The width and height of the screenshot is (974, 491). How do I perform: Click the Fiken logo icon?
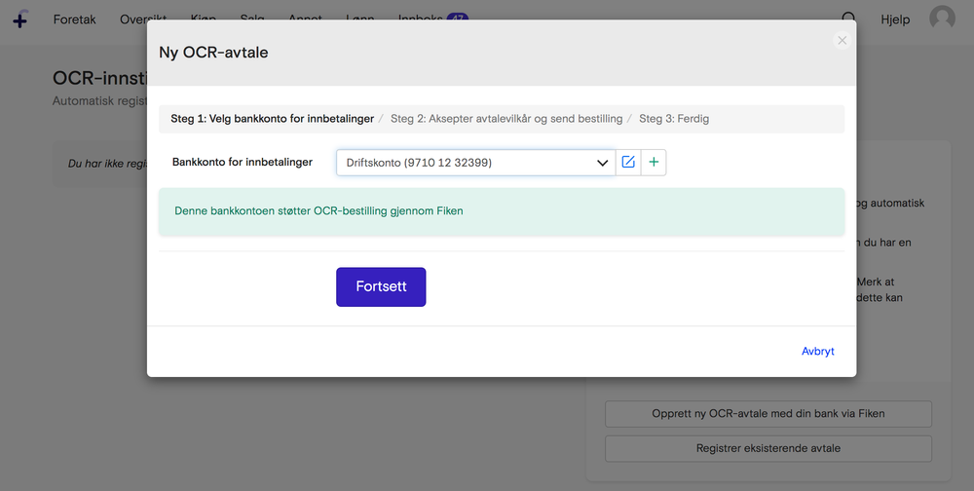(x=19, y=19)
